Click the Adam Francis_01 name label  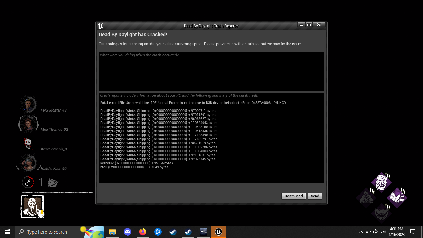click(55, 149)
